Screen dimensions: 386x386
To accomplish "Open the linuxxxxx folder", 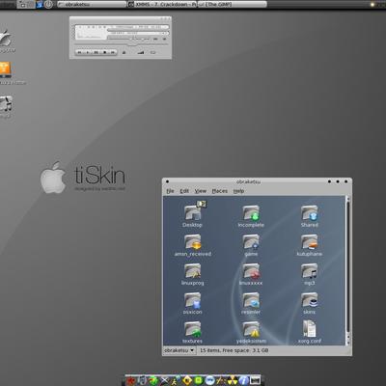I will coord(251,274).
